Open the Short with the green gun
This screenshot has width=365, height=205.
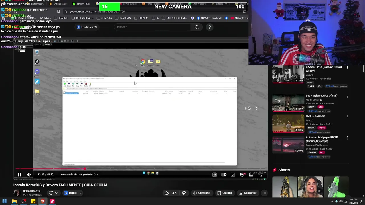(x=336, y=187)
